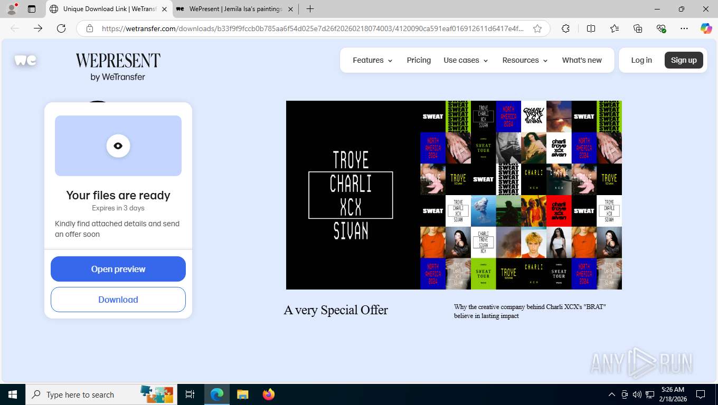718x405 pixels.
Task: Expand the Features dropdown menu
Action: tap(373, 60)
